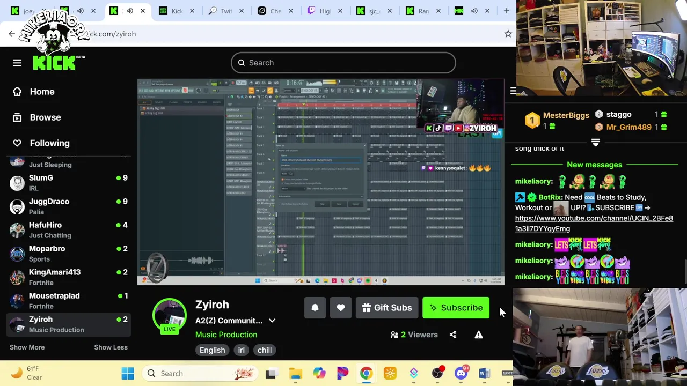Open Windows Start menu
The width and height of the screenshot is (687, 386).
tap(128, 373)
